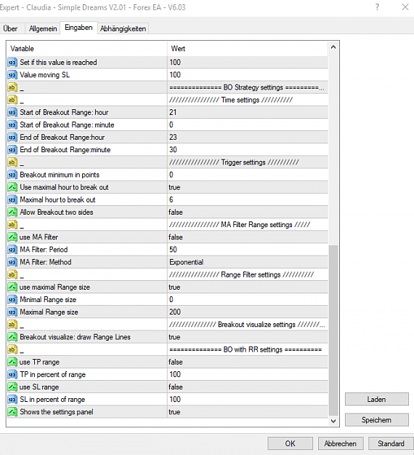Click the string 'ab' icon in the Trigger settings row

click(x=12, y=162)
